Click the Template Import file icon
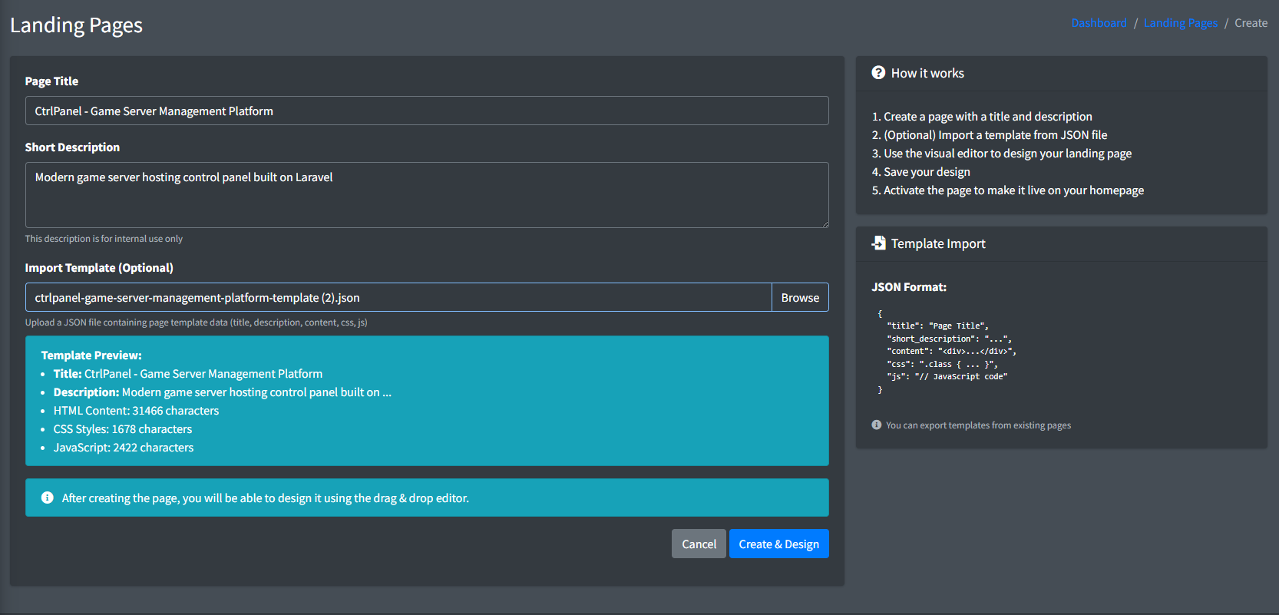 coord(878,243)
